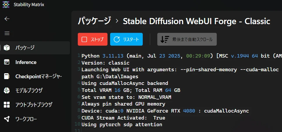This screenshot has height=132, width=282.
Task: Open the Inference page
Action: [35, 62]
